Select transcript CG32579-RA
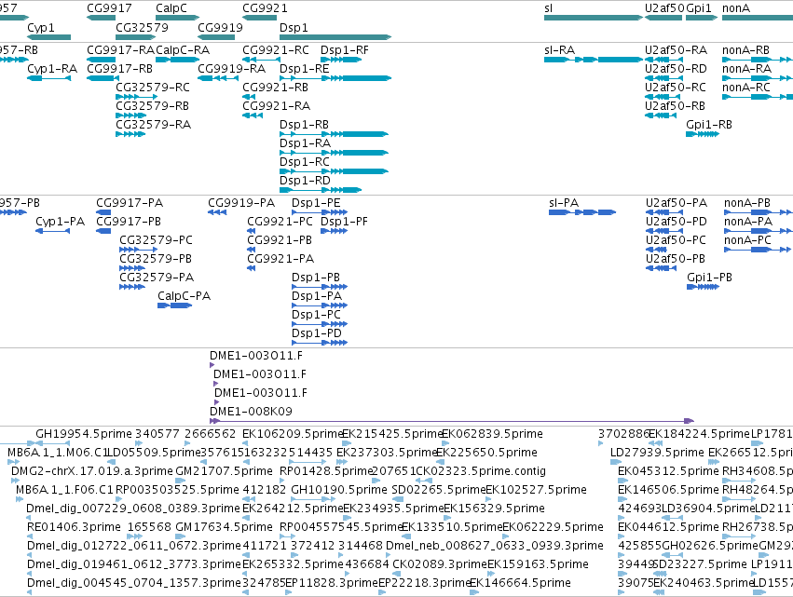This screenshot has height=597, width=793. pyautogui.click(x=130, y=134)
